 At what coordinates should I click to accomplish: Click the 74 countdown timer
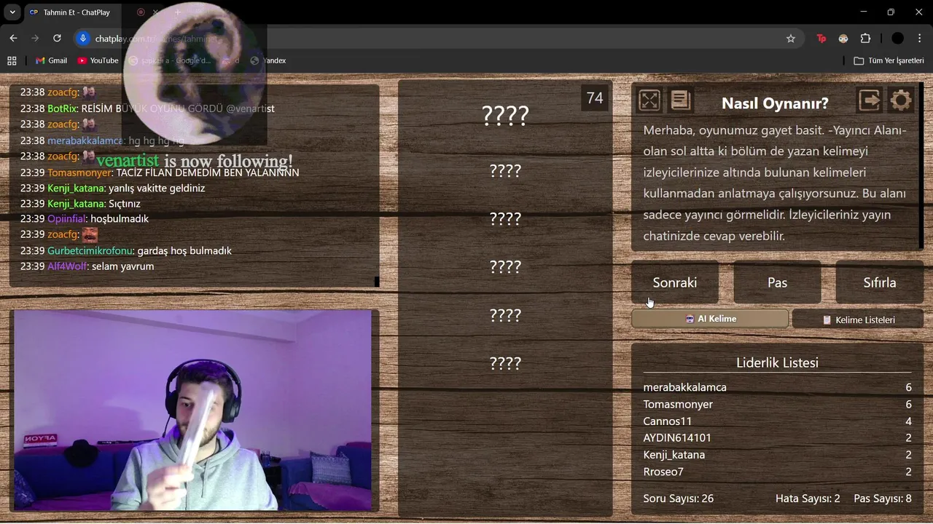coord(595,98)
